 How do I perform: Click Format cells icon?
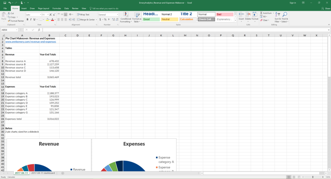255,17
